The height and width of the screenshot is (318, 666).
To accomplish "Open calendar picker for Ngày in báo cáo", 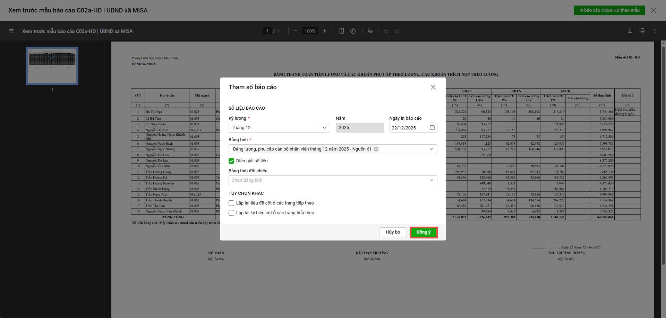I will click(432, 128).
